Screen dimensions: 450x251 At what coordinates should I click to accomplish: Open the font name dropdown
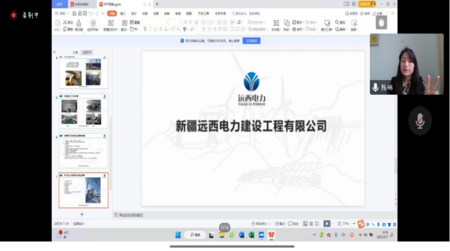pyautogui.click(x=167, y=22)
